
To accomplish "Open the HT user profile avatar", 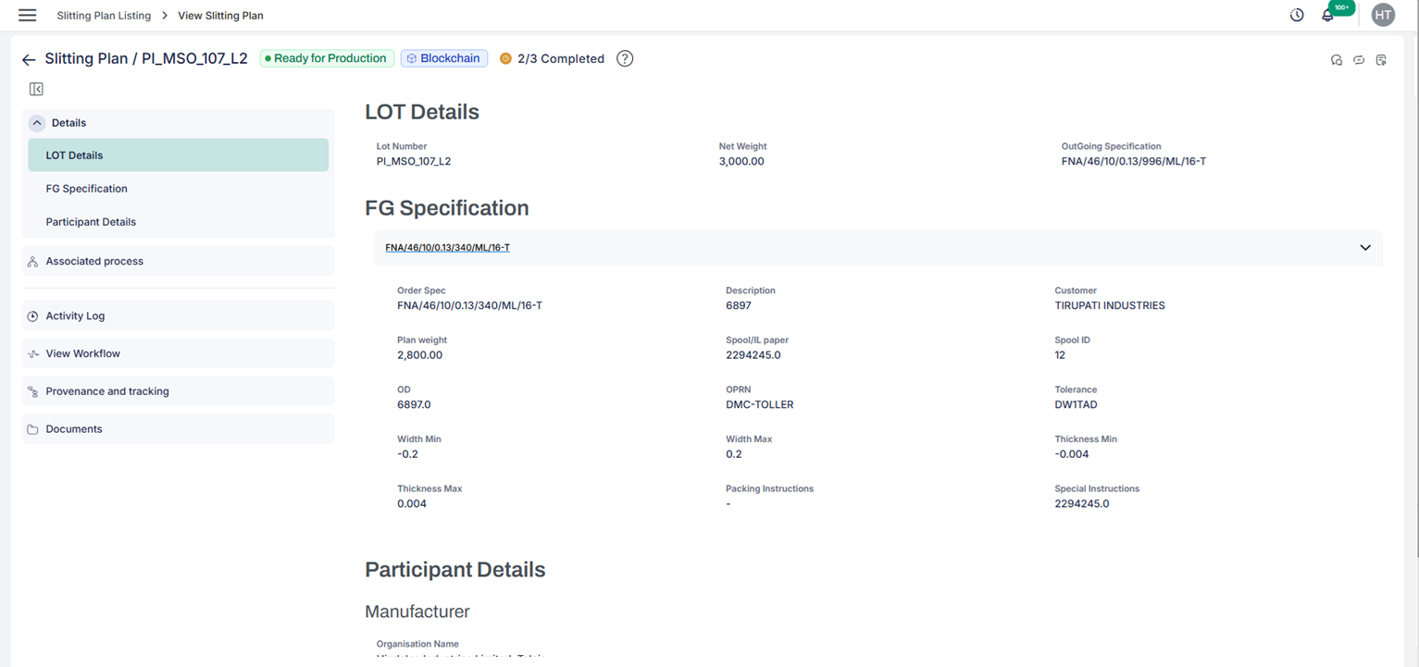I will pyautogui.click(x=1383, y=15).
